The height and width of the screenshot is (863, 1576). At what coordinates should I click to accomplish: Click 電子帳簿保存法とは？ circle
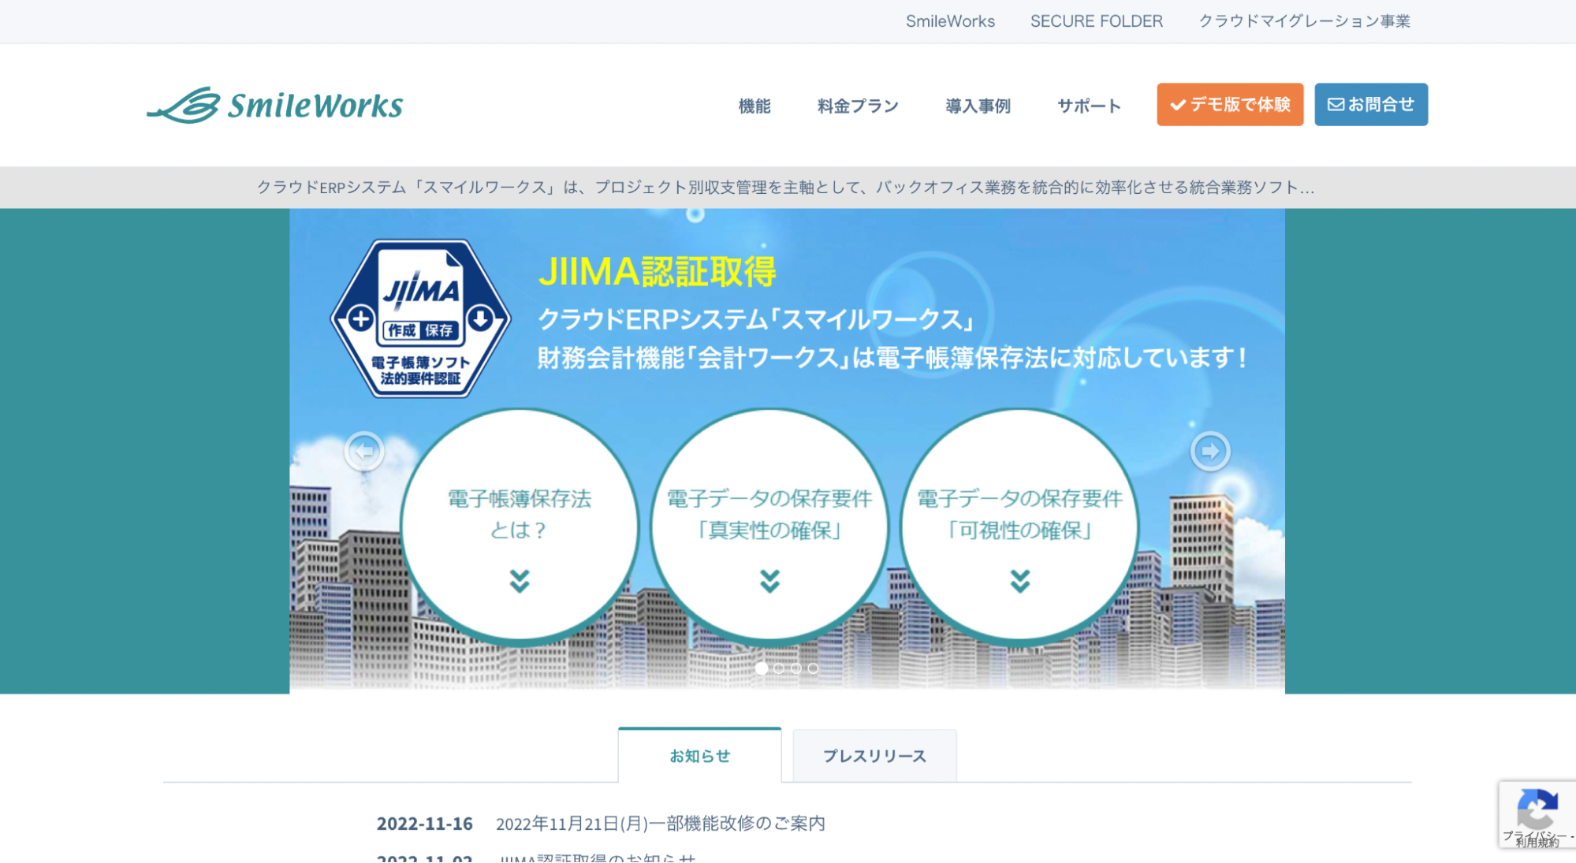pyautogui.click(x=520, y=526)
